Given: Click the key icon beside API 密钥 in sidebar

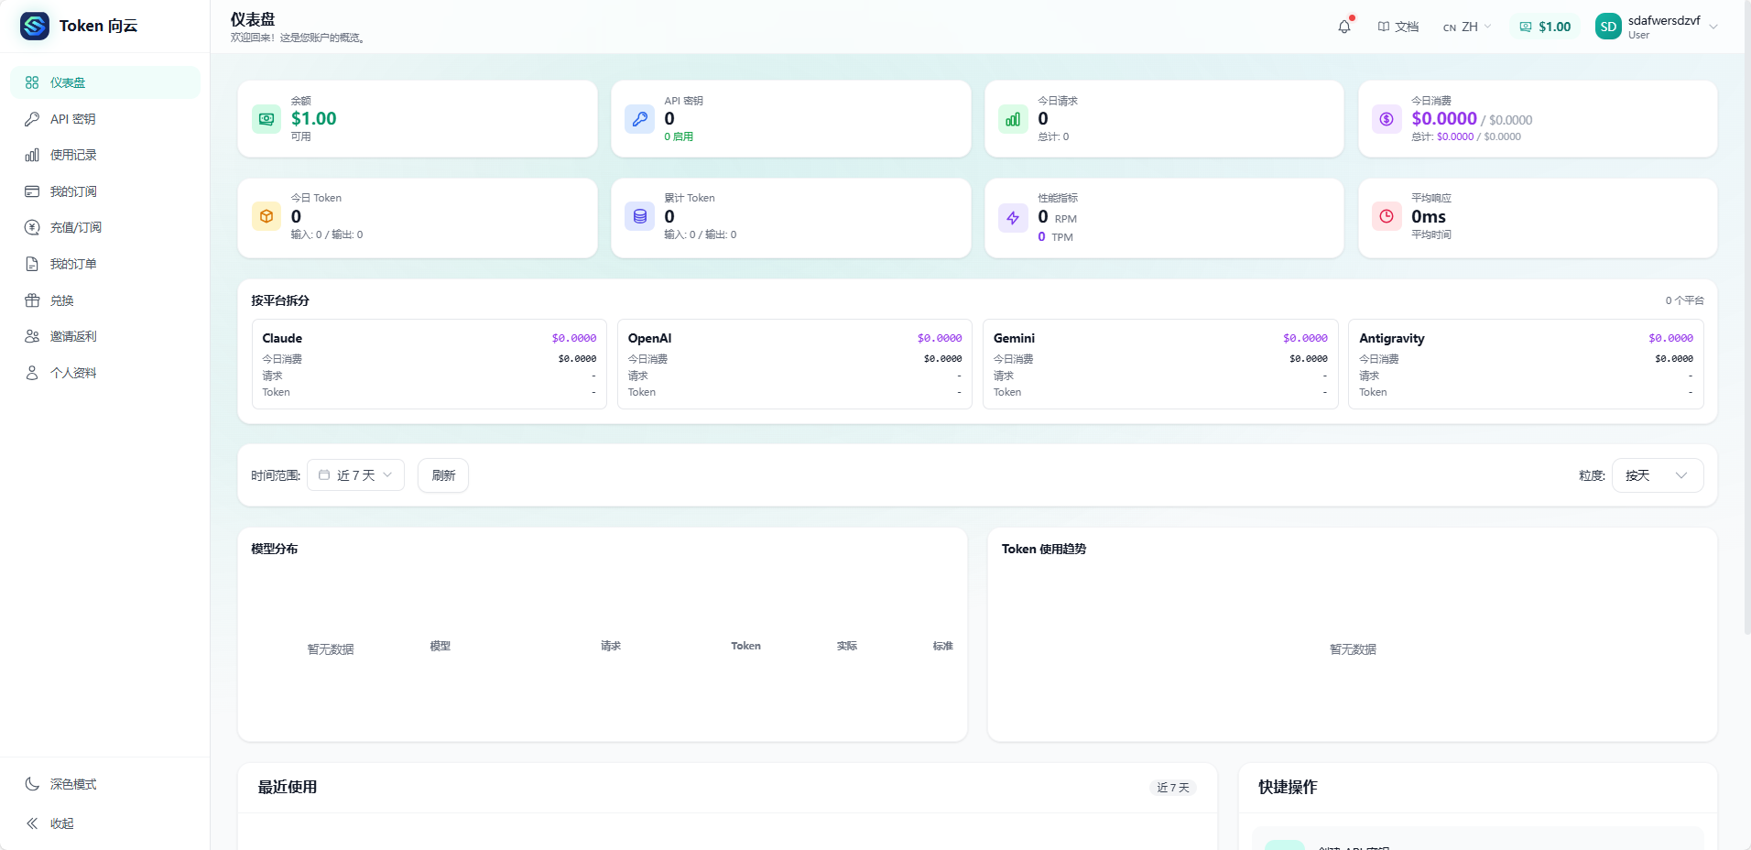Looking at the screenshot, I should [32, 119].
